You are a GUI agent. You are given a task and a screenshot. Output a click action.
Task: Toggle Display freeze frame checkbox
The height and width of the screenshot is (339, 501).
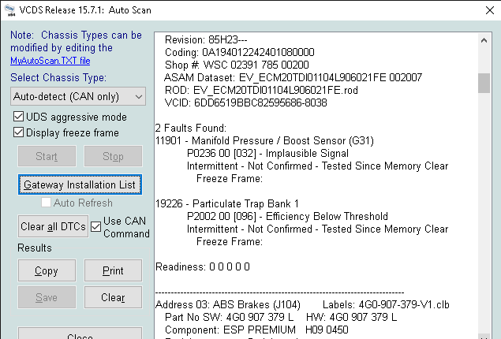18,132
